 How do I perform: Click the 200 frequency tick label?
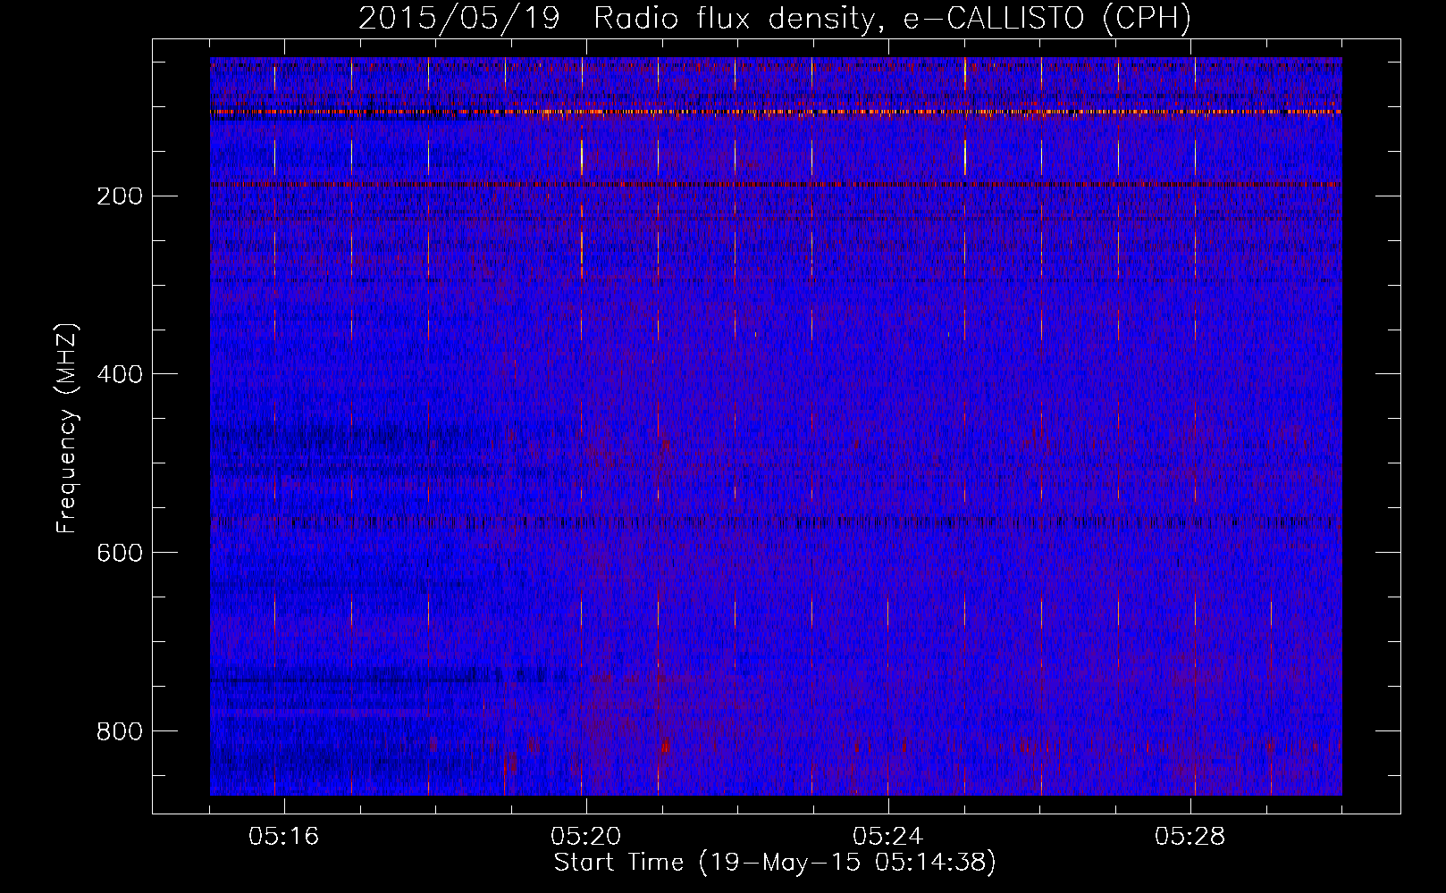click(120, 196)
